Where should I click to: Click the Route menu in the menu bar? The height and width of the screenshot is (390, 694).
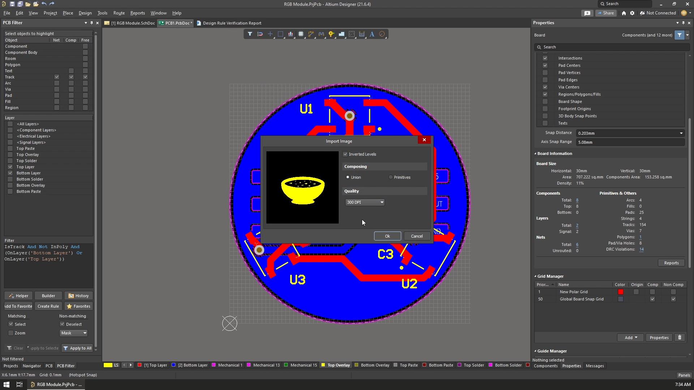(119, 13)
